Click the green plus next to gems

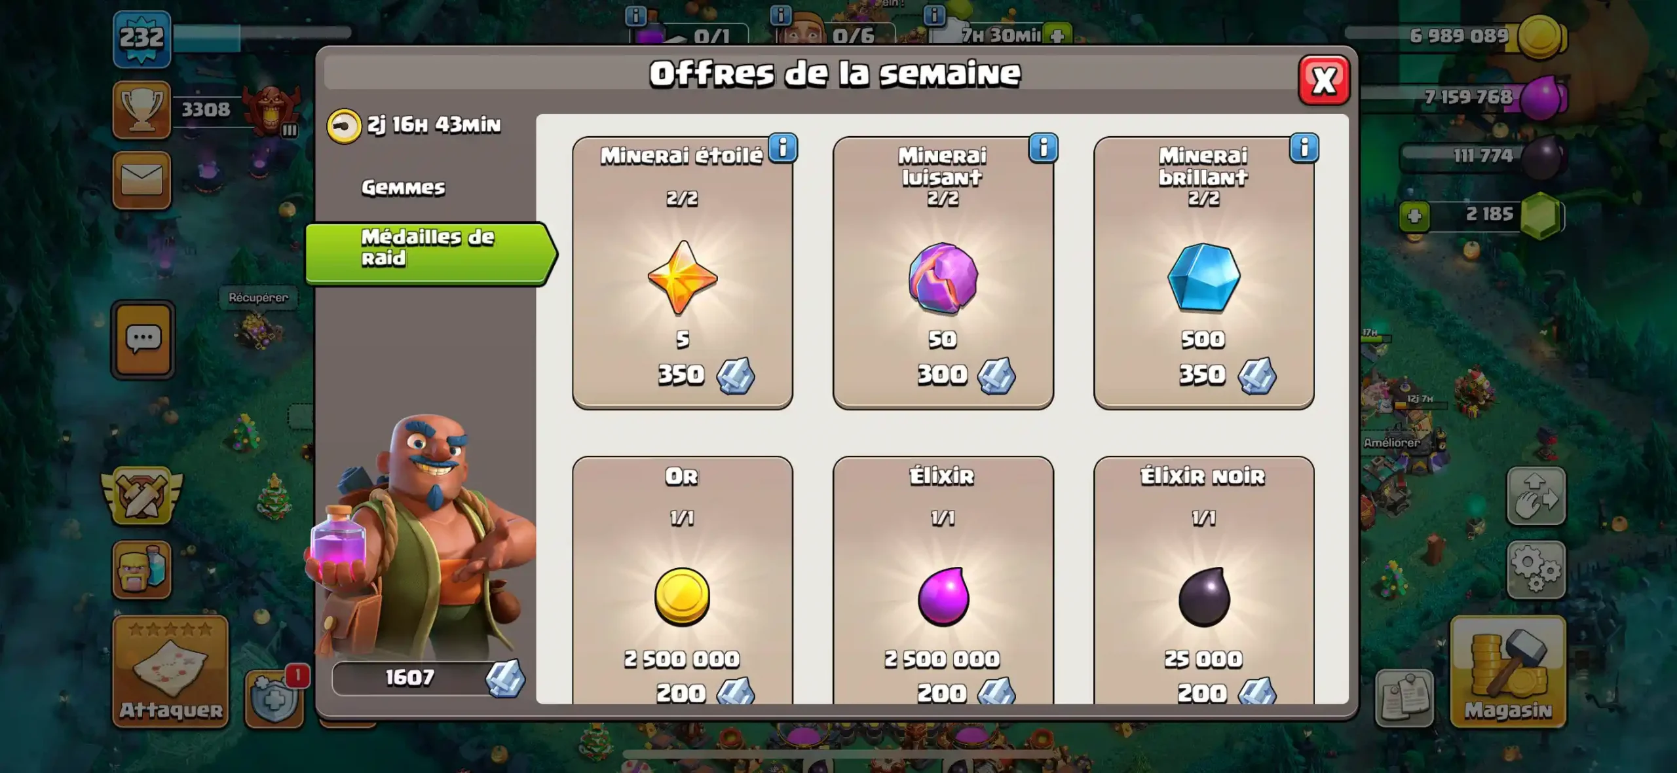point(1414,216)
